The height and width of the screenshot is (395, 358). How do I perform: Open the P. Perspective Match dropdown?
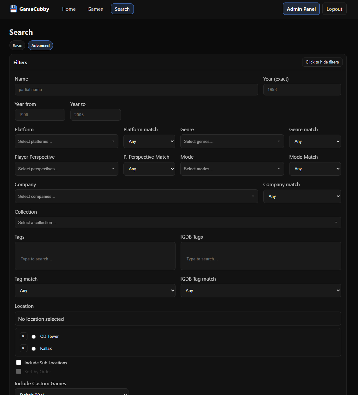tap(149, 169)
